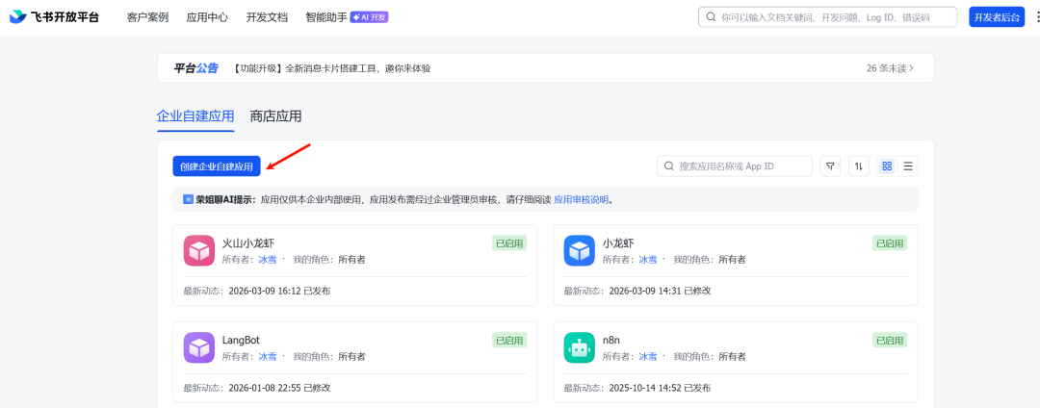Open the 应用审核说明 link
The image size is (1040, 408).
point(581,198)
